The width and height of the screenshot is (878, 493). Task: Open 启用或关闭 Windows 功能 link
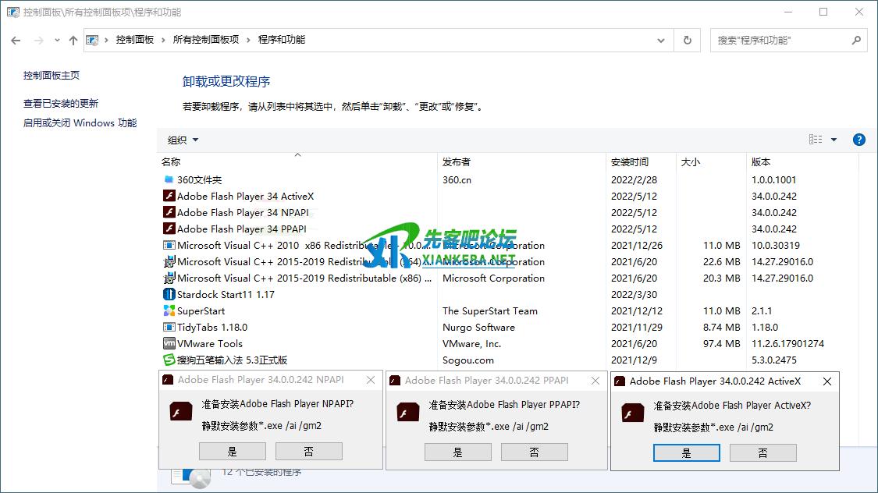tap(80, 122)
